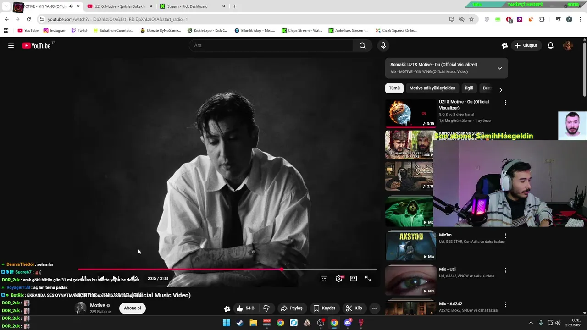Show hidden system tray icons
This screenshot has width=587, height=330.
(x=531, y=323)
